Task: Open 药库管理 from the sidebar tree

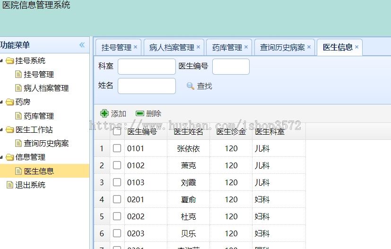Action: 39,116
